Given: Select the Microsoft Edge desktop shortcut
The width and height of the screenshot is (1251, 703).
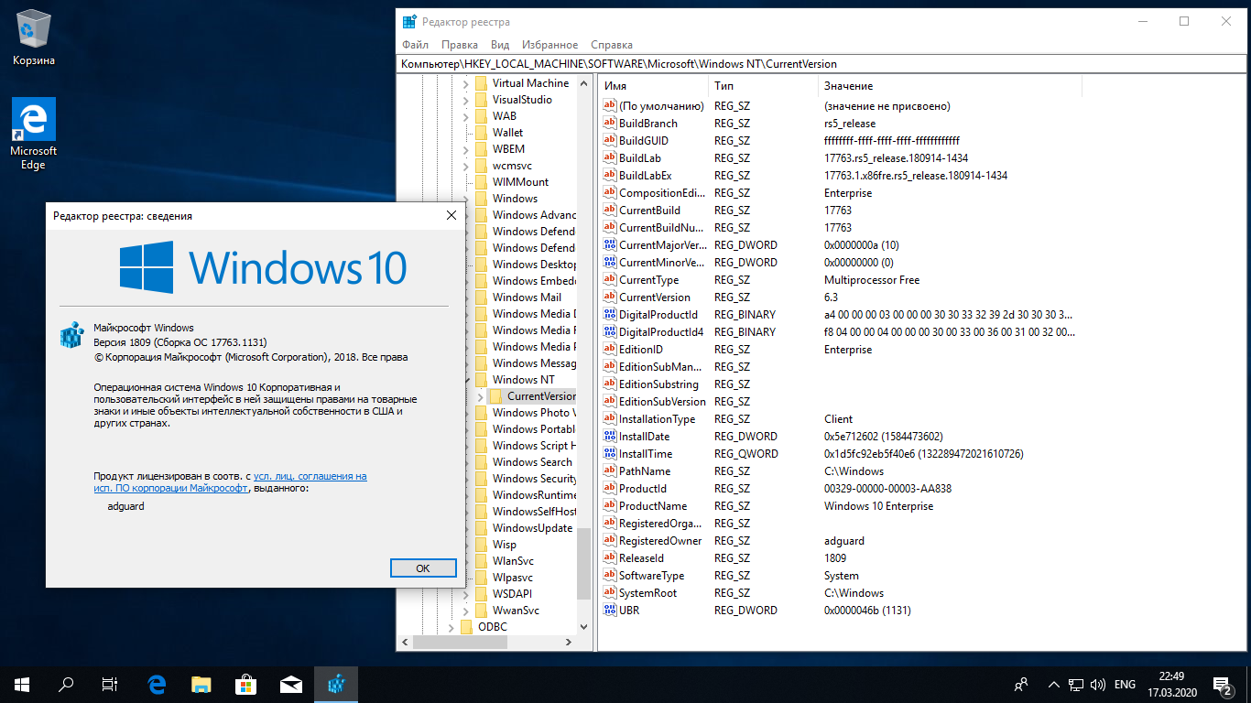Looking at the screenshot, I should [34, 134].
